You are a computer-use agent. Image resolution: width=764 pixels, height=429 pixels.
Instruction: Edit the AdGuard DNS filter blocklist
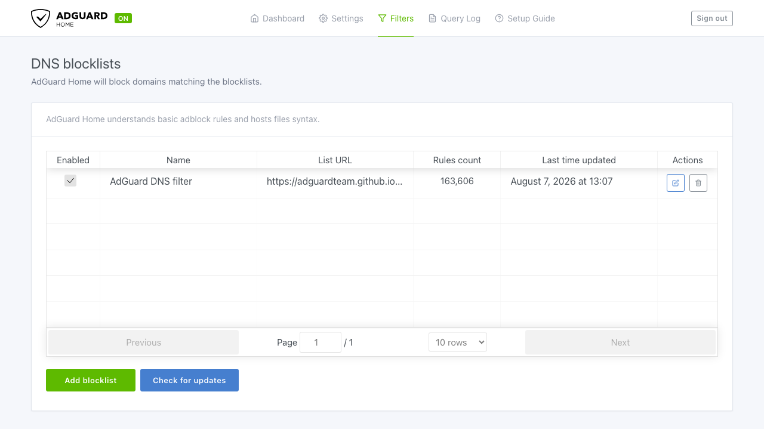(676, 183)
